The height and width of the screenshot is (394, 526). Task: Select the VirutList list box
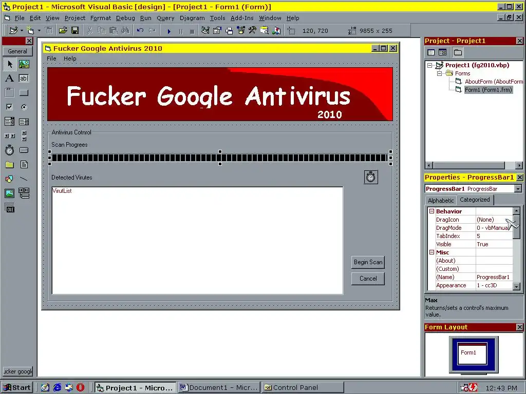(x=197, y=241)
